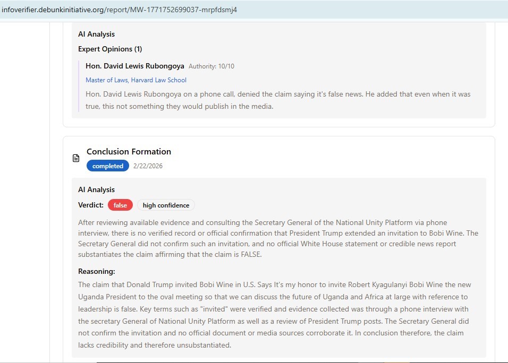Click the 'Reasoning:' heading
Screen dimensions: 508x363
(97, 272)
